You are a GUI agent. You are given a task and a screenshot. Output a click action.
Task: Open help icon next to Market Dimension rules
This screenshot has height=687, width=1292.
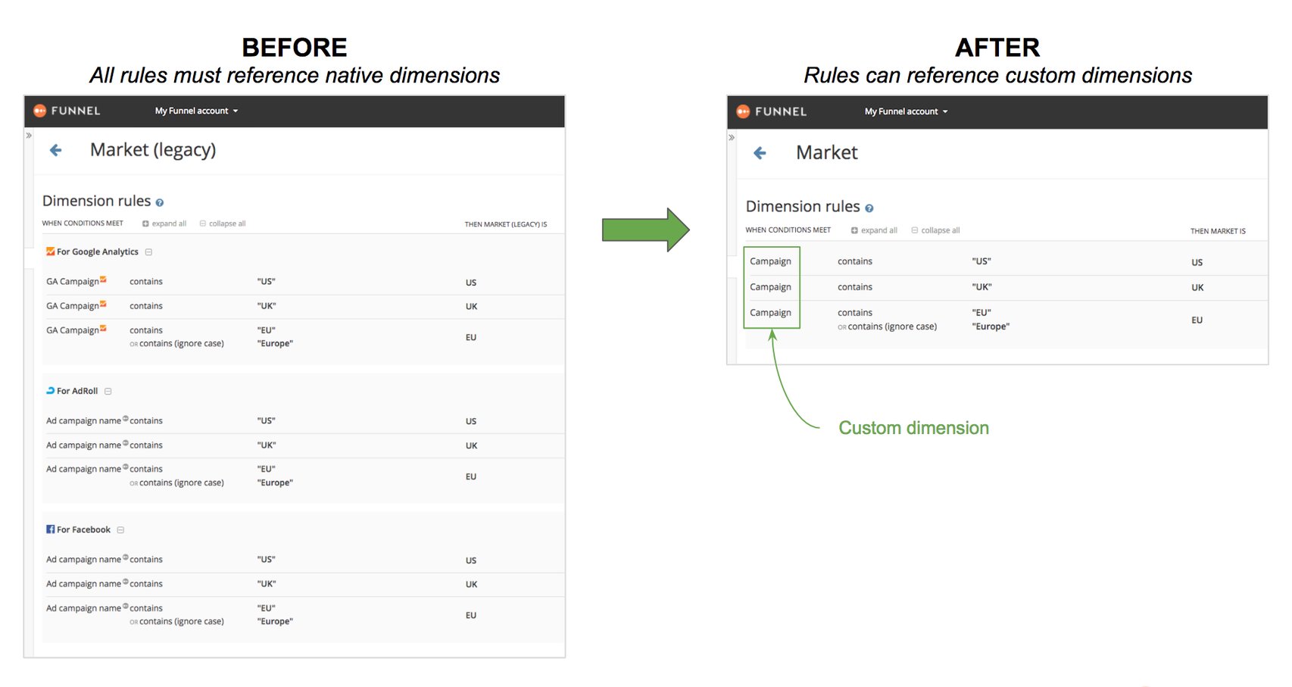click(869, 208)
